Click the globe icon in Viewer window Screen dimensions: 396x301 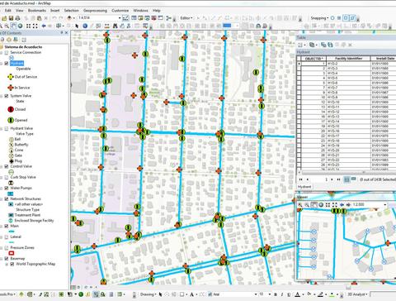pos(321,205)
